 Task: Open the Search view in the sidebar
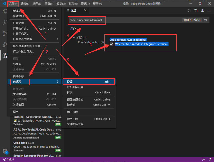coord(5,22)
